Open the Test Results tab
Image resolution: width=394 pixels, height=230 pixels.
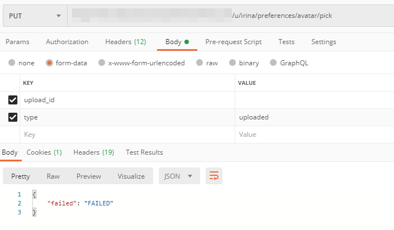[x=145, y=152]
